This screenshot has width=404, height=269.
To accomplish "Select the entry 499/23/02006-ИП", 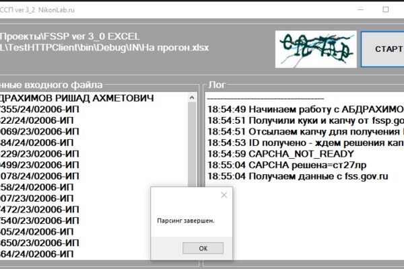I will [40, 165].
